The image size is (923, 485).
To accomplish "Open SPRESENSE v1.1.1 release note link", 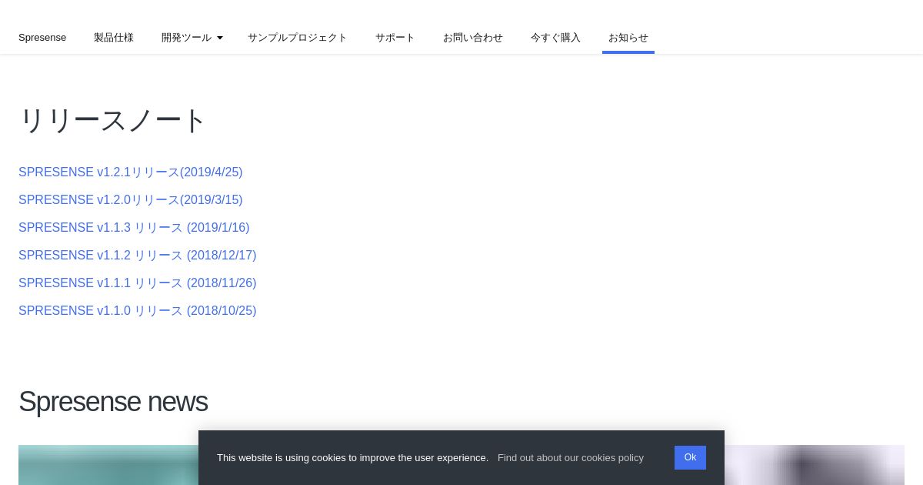I will tap(138, 283).
